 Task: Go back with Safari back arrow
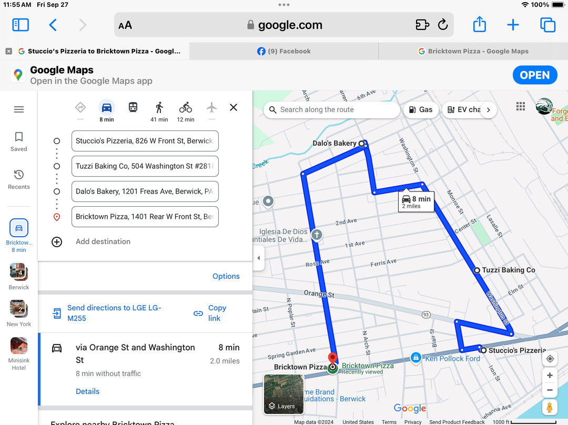point(53,25)
